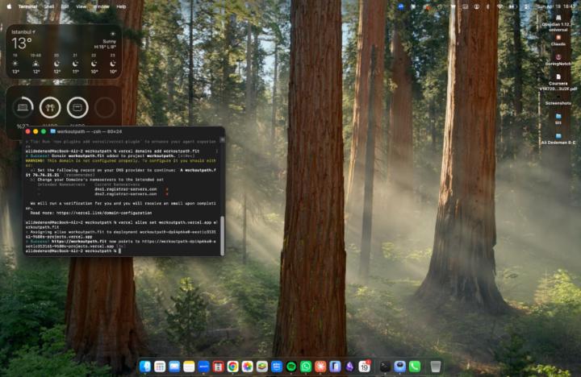
Task: Launch Google Chrome from the dock
Action: click(232, 367)
